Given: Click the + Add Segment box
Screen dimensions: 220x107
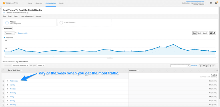Looking at the screenshot, I should [85, 23].
